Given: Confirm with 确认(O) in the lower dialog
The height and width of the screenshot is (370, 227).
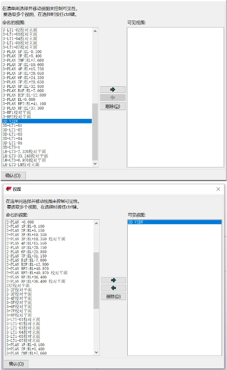Looking at the screenshot, I should tap(16, 364).
